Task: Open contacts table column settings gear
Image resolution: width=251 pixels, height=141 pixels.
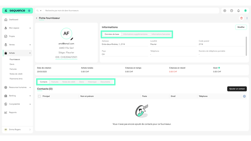Action: (x=244, y=96)
